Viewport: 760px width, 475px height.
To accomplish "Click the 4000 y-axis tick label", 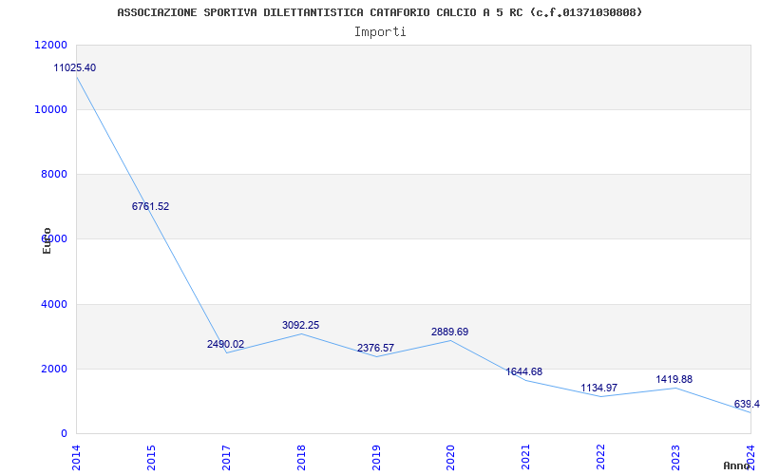I will 52,304.
